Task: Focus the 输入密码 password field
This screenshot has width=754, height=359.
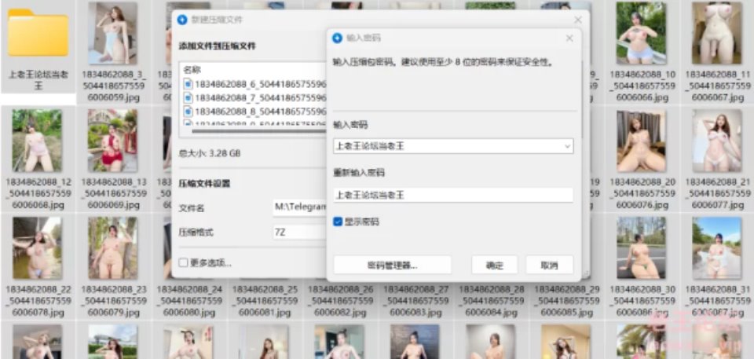Action: (453, 146)
